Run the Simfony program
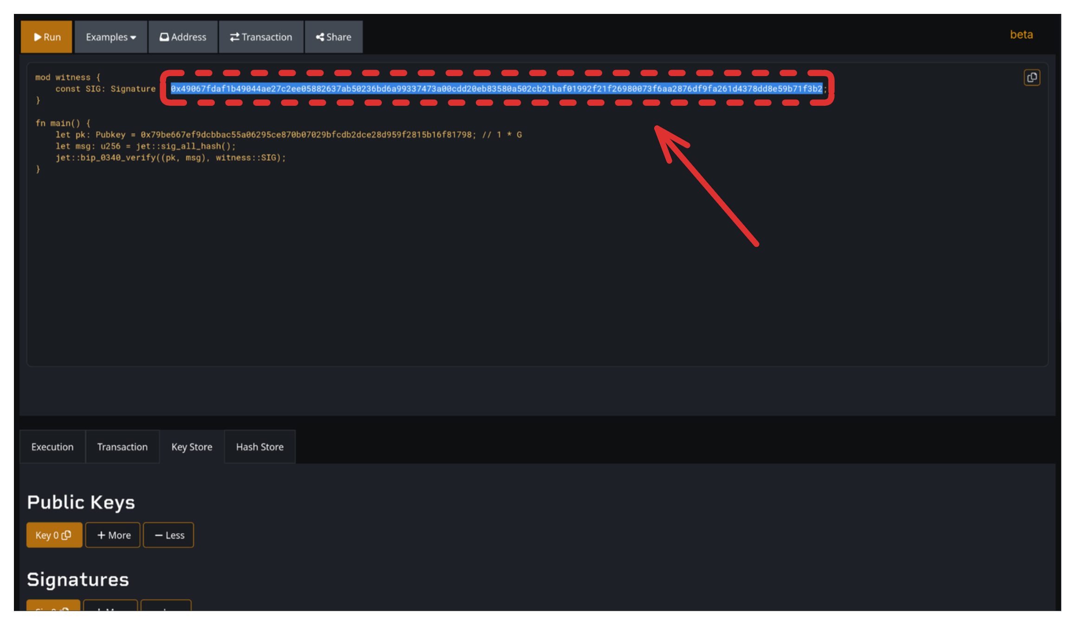This screenshot has width=1075, height=625. click(46, 37)
